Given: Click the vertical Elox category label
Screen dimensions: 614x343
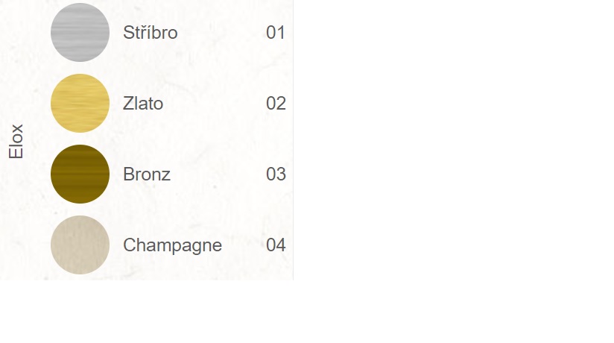Looking at the screenshot, I should 16,141.
